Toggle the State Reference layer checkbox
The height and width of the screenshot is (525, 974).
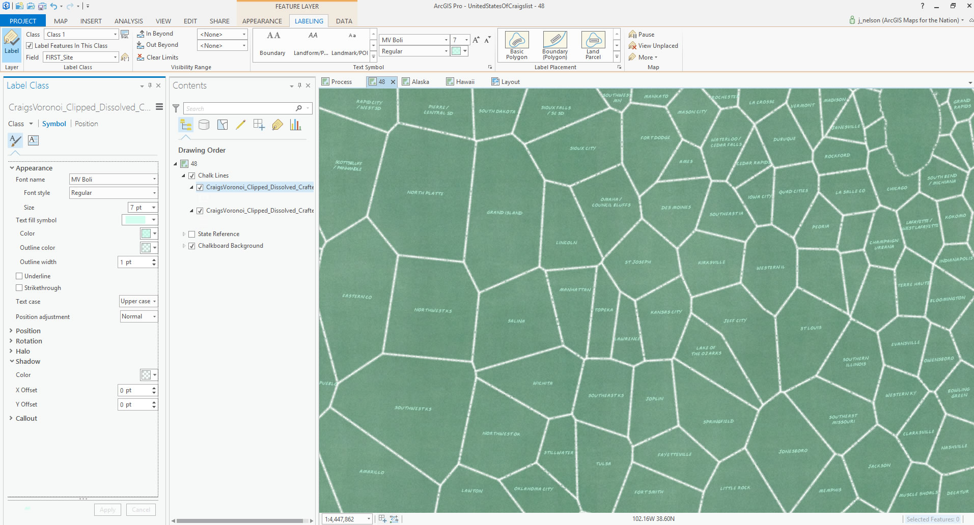point(192,234)
